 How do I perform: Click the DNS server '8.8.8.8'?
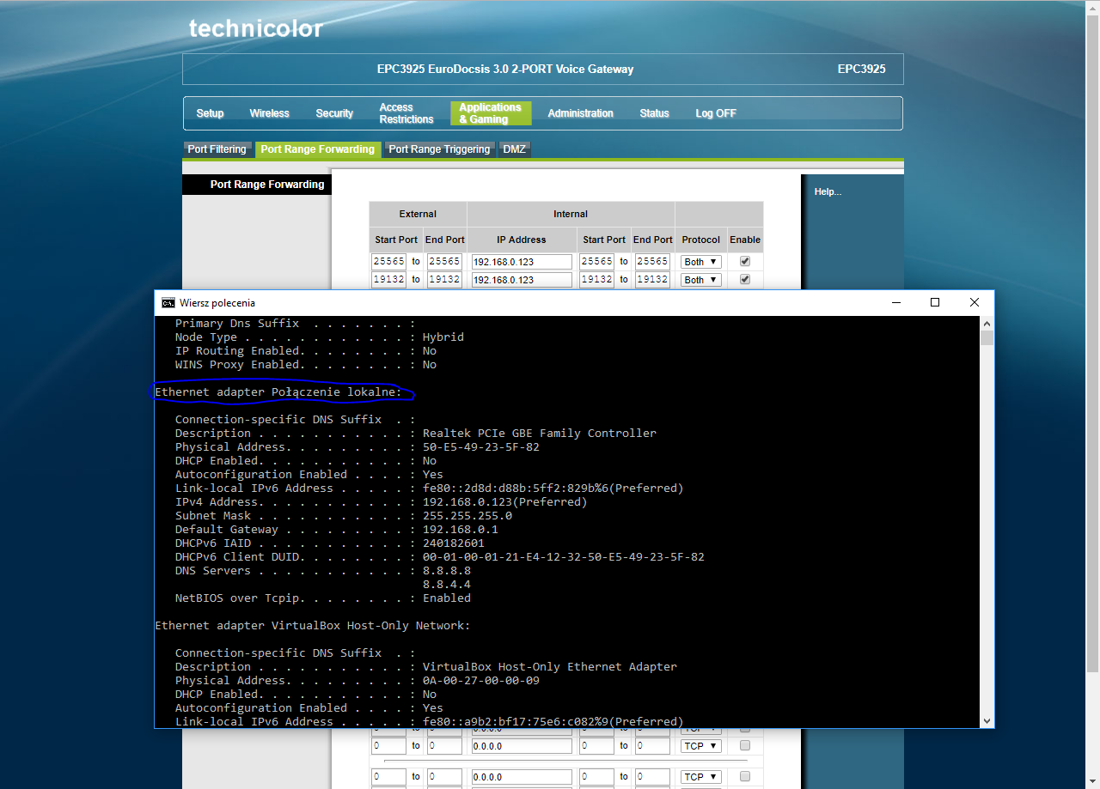pyautogui.click(x=447, y=571)
